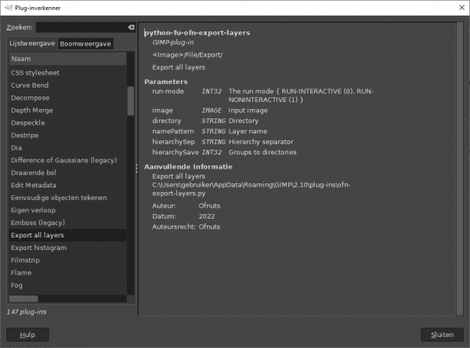Select CSS stylesheet in the plug-in list
This screenshot has height=348, width=470.
(67, 73)
